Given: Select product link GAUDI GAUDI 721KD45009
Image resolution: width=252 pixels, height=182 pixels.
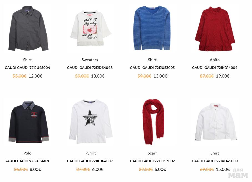Looking at the screenshot, I should (x=215, y=161).
